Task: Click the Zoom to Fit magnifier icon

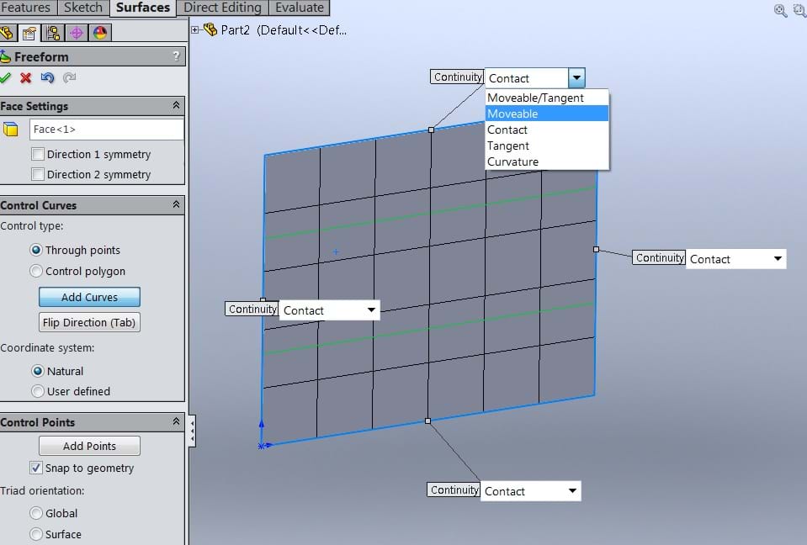Action: [780, 10]
